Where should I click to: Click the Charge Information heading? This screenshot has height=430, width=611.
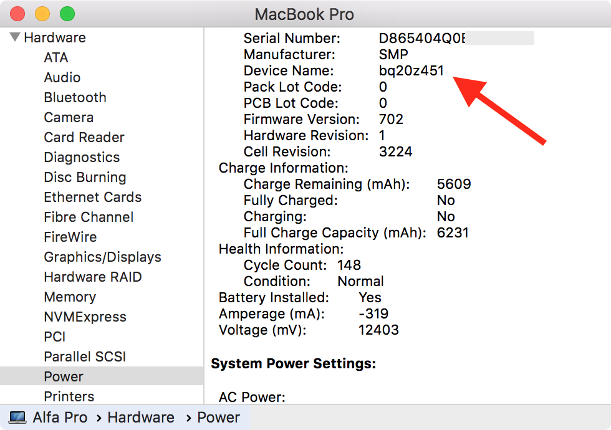pos(283,168)
